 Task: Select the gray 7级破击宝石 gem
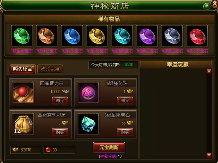click(x=172, y=36)
